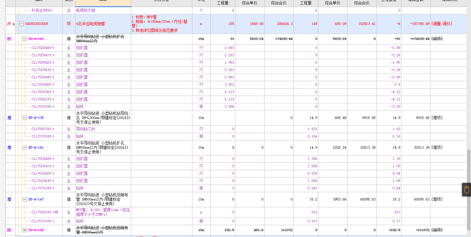Select the 690.09 unit price cell
The image size is (471, 237).
click(333, 24)
